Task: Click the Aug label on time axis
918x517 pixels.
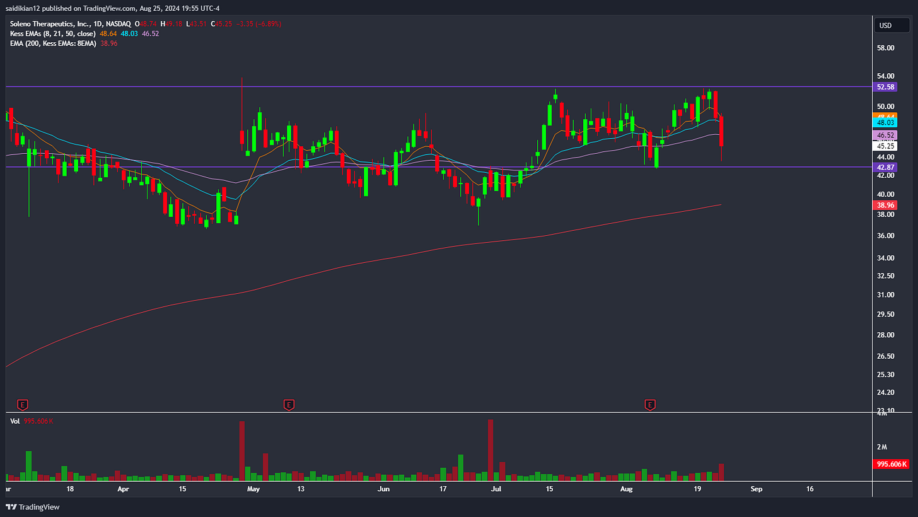Action: tap(626, 489)
